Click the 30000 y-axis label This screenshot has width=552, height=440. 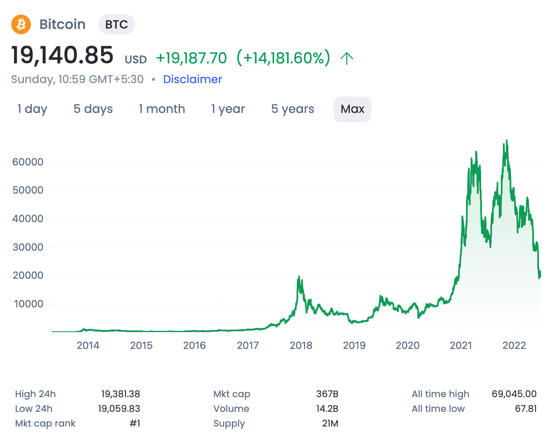28,247
